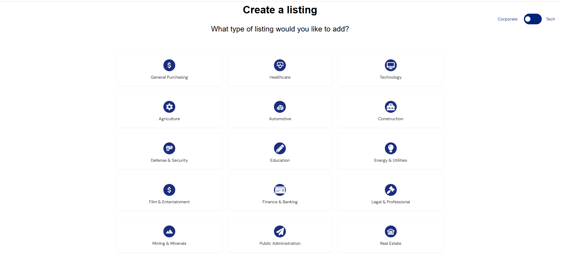The width and height of the screenshot is (561, 254).
Task: Click the lightbulb icon for Energy & Utilities
Action: (391, 148)
